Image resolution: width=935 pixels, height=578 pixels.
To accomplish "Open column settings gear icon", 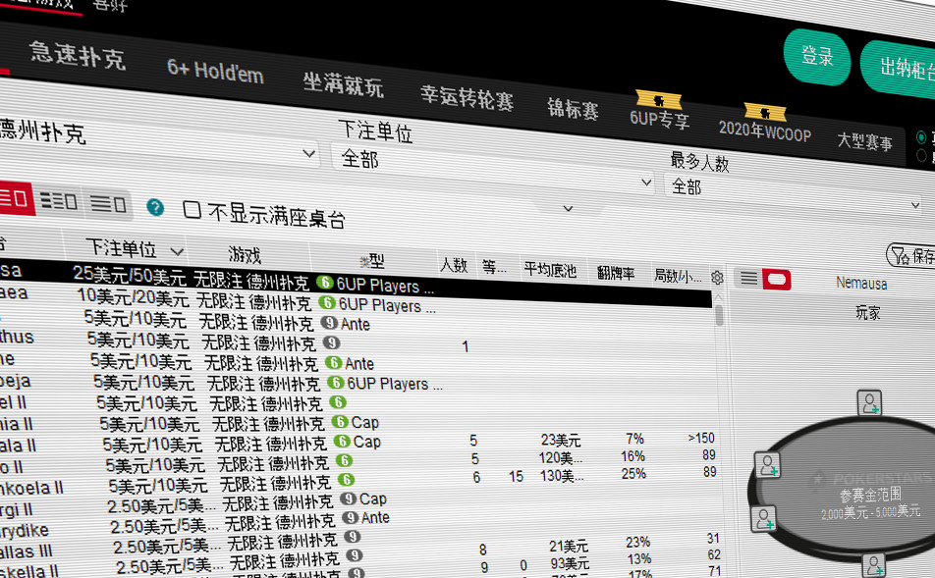I will (x=717, y=277).
